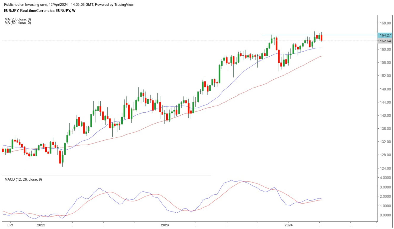394x229 pixels.
Task: Click the 4.0000 MACD axis label
Action: [386, 178]
